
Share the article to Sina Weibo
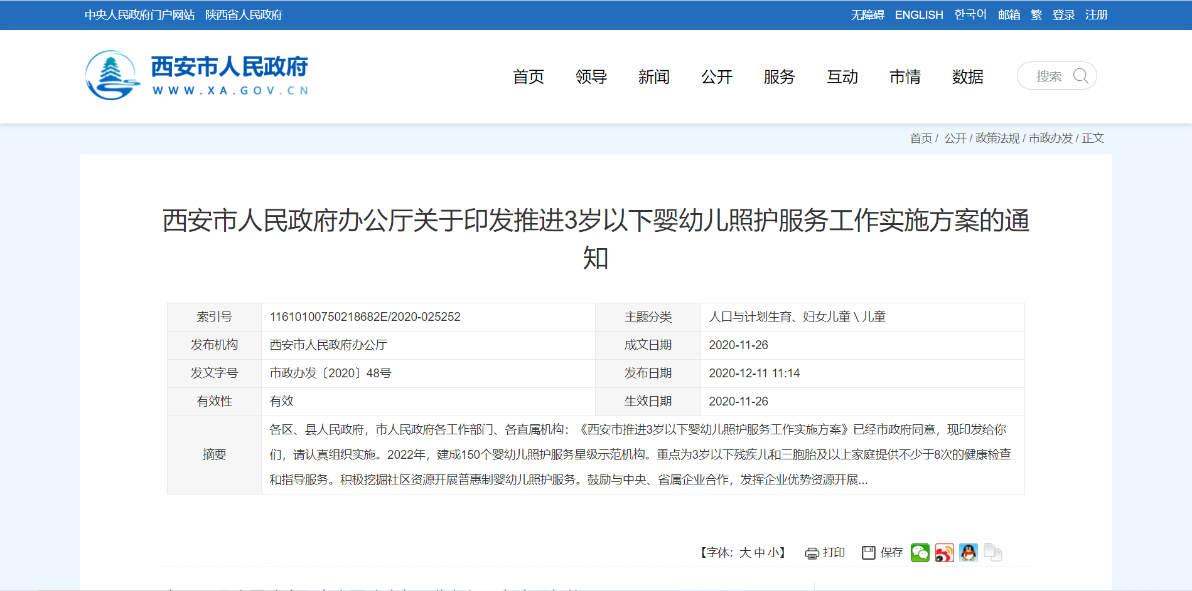tap(944, 553)
